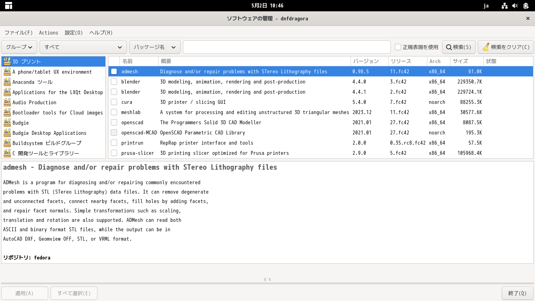Image resolution: width=535 pixels, height=301 pixels.
Task: Mark the cura package checkbox
Action: [114, 102]
